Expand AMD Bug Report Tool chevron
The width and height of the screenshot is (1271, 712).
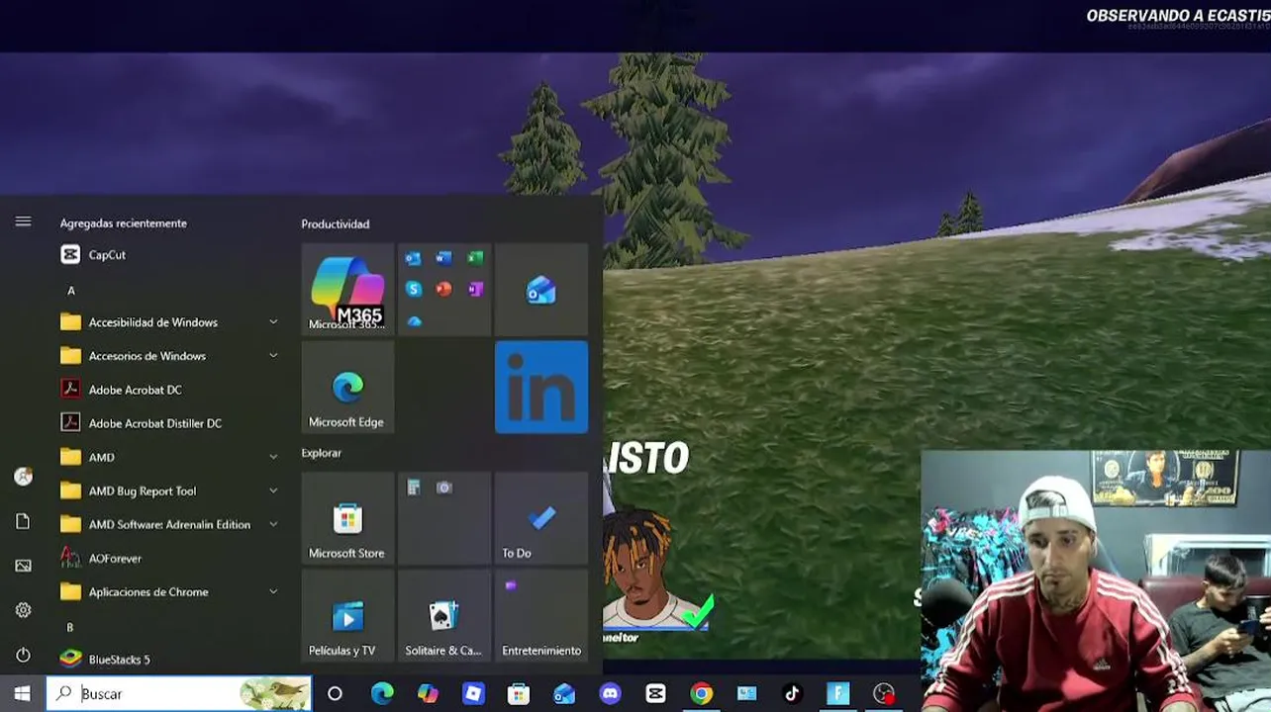click(273, 490)
